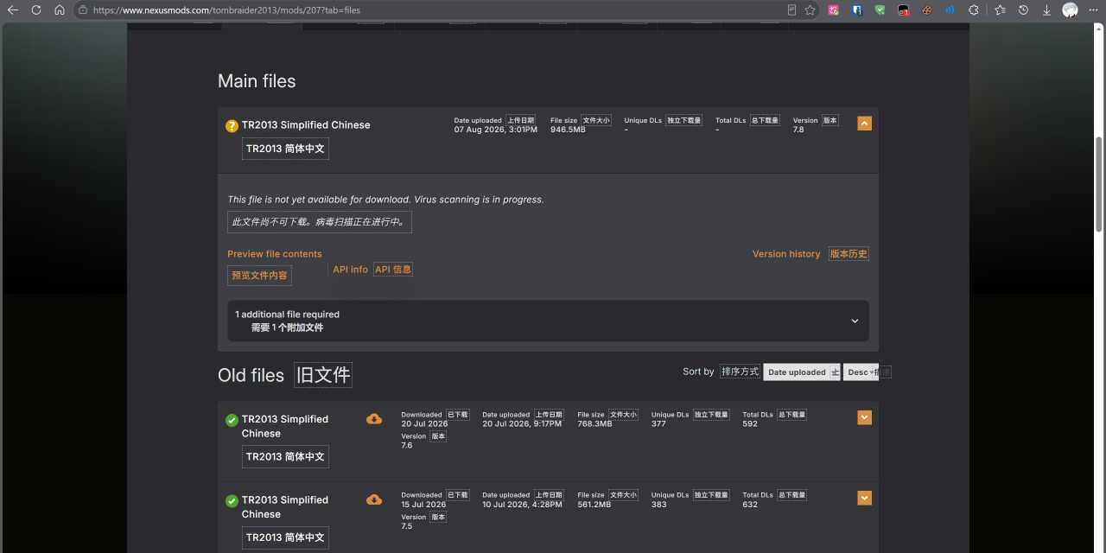Image resolution: width=1106 pixels, height=553 pixels.
Task: Open the pink translate extension icon
Action: click(834, 10)
